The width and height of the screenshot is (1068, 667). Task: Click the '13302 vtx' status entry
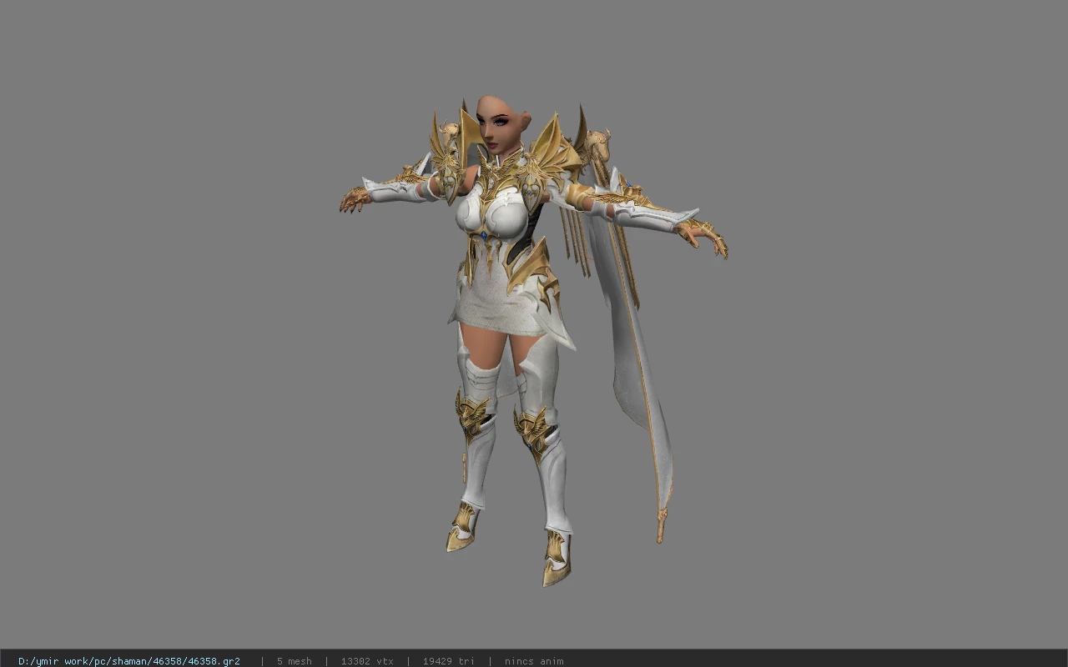point(367,661)
